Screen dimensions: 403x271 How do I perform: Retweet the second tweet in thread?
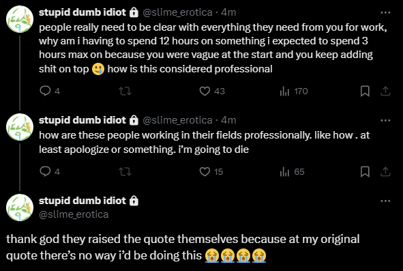125,171
